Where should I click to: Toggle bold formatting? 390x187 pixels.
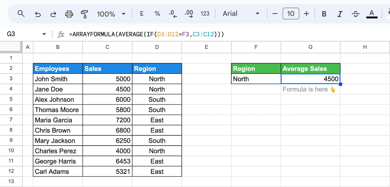coord(324,14)
